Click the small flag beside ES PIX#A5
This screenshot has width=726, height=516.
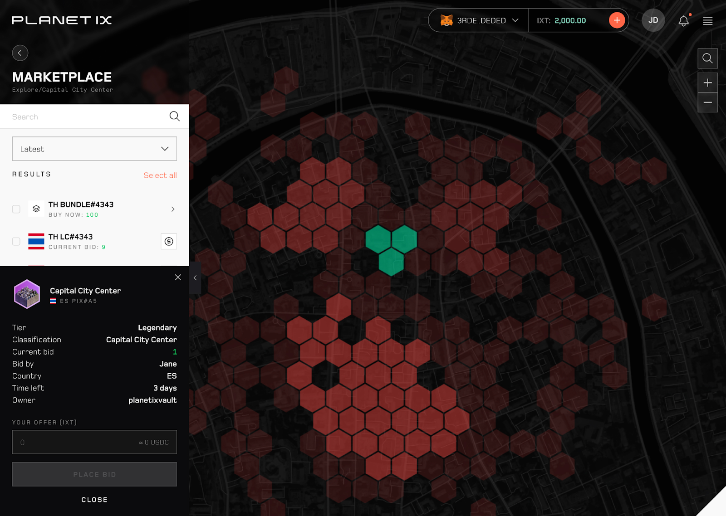(53, 301)
